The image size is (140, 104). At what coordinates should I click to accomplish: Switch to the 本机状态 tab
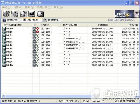click(x=11, y=20)
